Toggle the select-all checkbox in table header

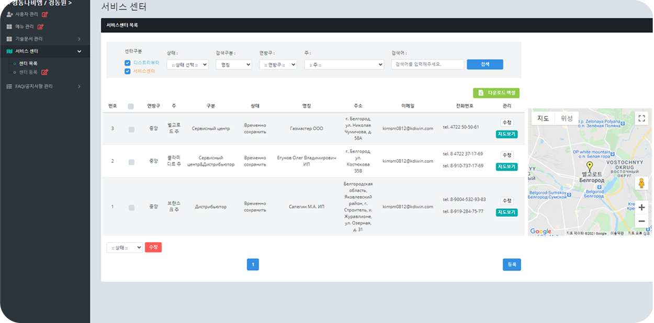tap(131, 106)
